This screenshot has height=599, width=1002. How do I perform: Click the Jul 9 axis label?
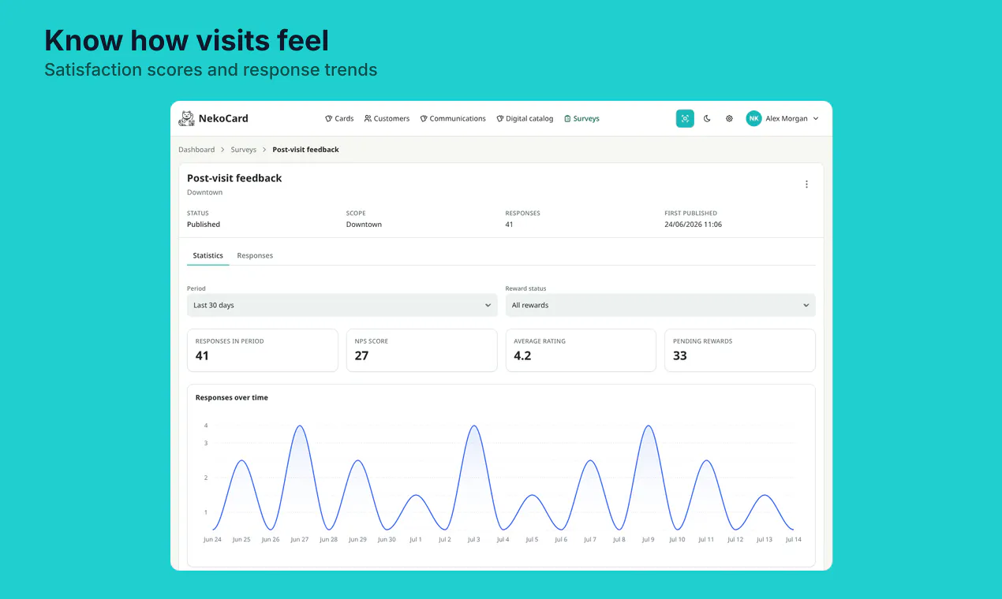coord(648,540)
